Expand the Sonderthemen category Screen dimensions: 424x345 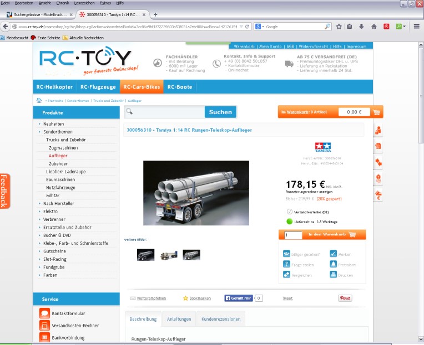(58, 132)
